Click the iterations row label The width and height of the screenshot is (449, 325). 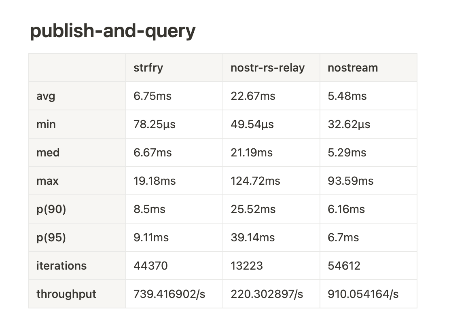click(61, 266)
